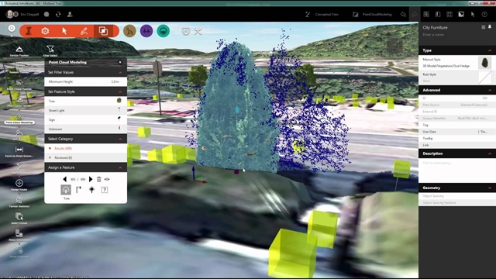Close the Point Cloud Modeling panel
496x279 pixels.
pos(120,62)
